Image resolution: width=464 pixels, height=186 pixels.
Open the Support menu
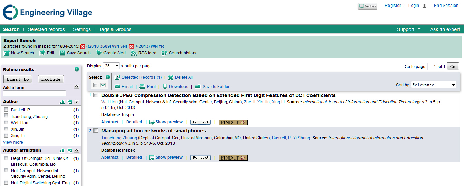click(408, 29)
